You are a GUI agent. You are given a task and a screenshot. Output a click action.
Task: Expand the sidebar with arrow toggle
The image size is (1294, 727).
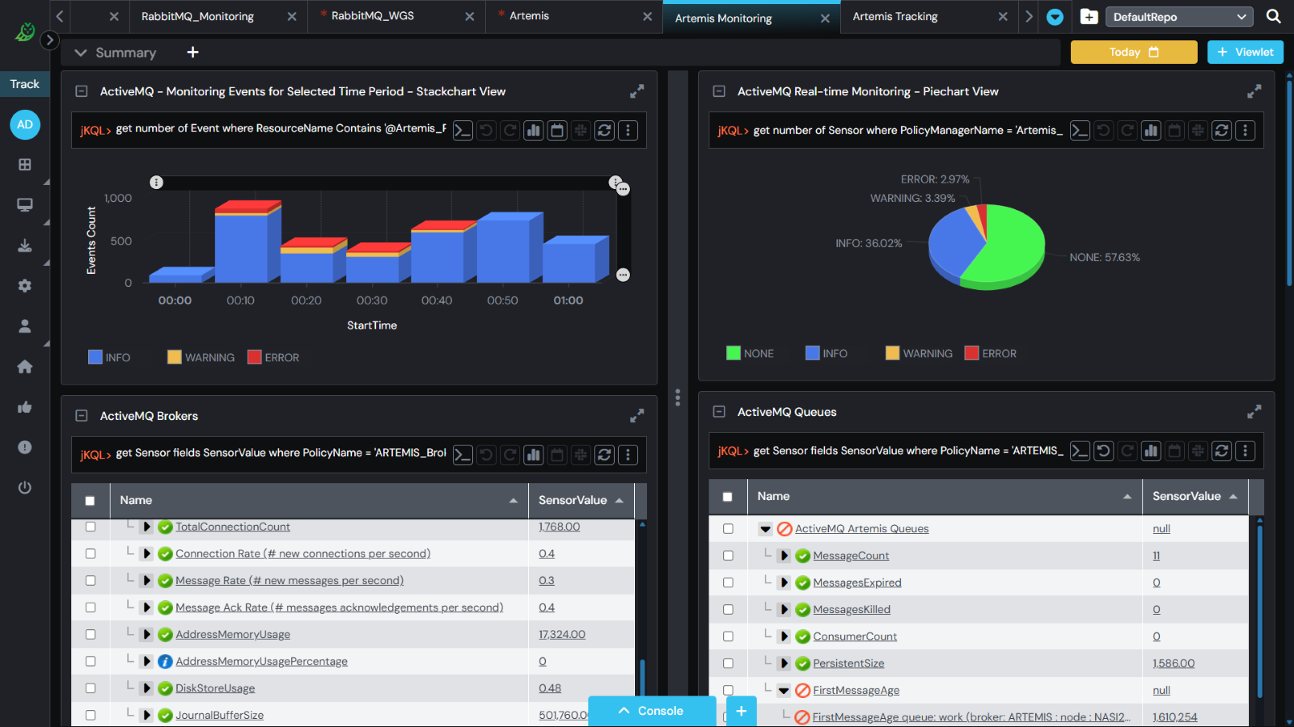click(49, 40)
